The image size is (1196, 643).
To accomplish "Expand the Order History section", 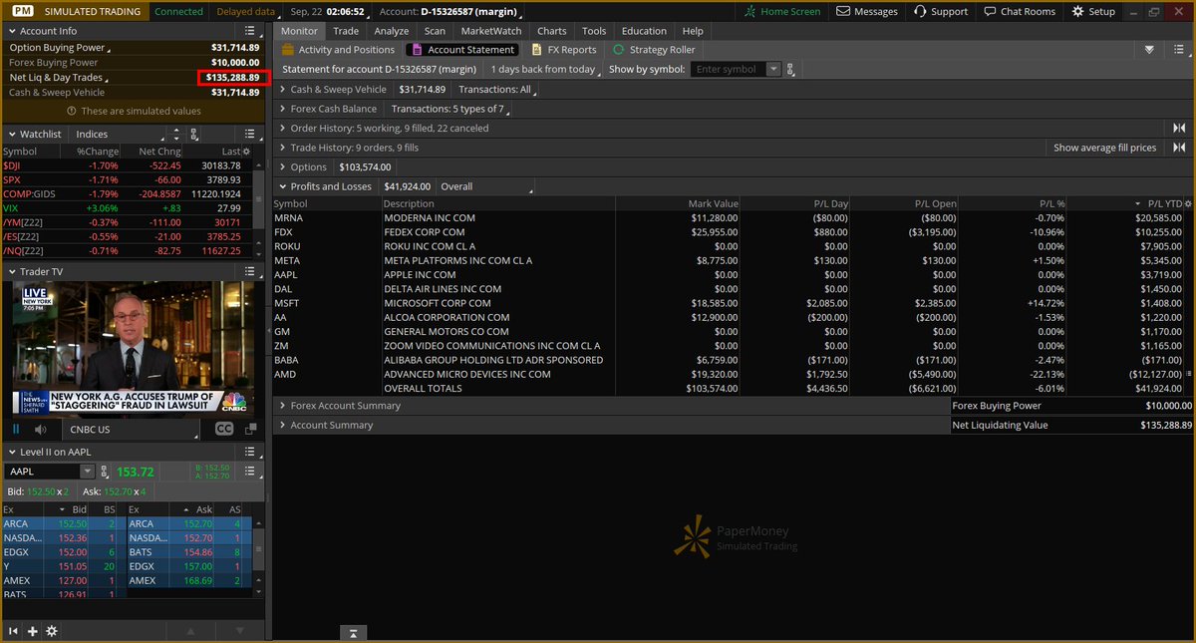I will 283,128.
